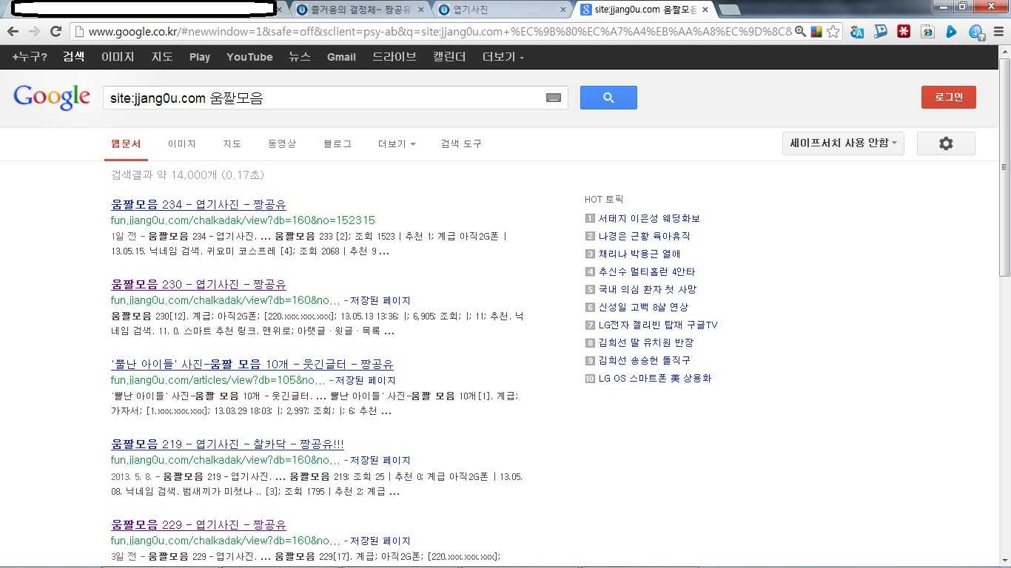Click the video scroll extension icon
The width and height of the screenshot is (1011, 568).
[x=881, y=32]
